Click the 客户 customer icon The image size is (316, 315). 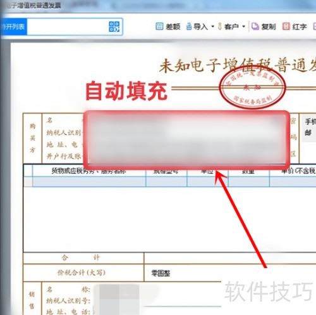pos(220,27)
